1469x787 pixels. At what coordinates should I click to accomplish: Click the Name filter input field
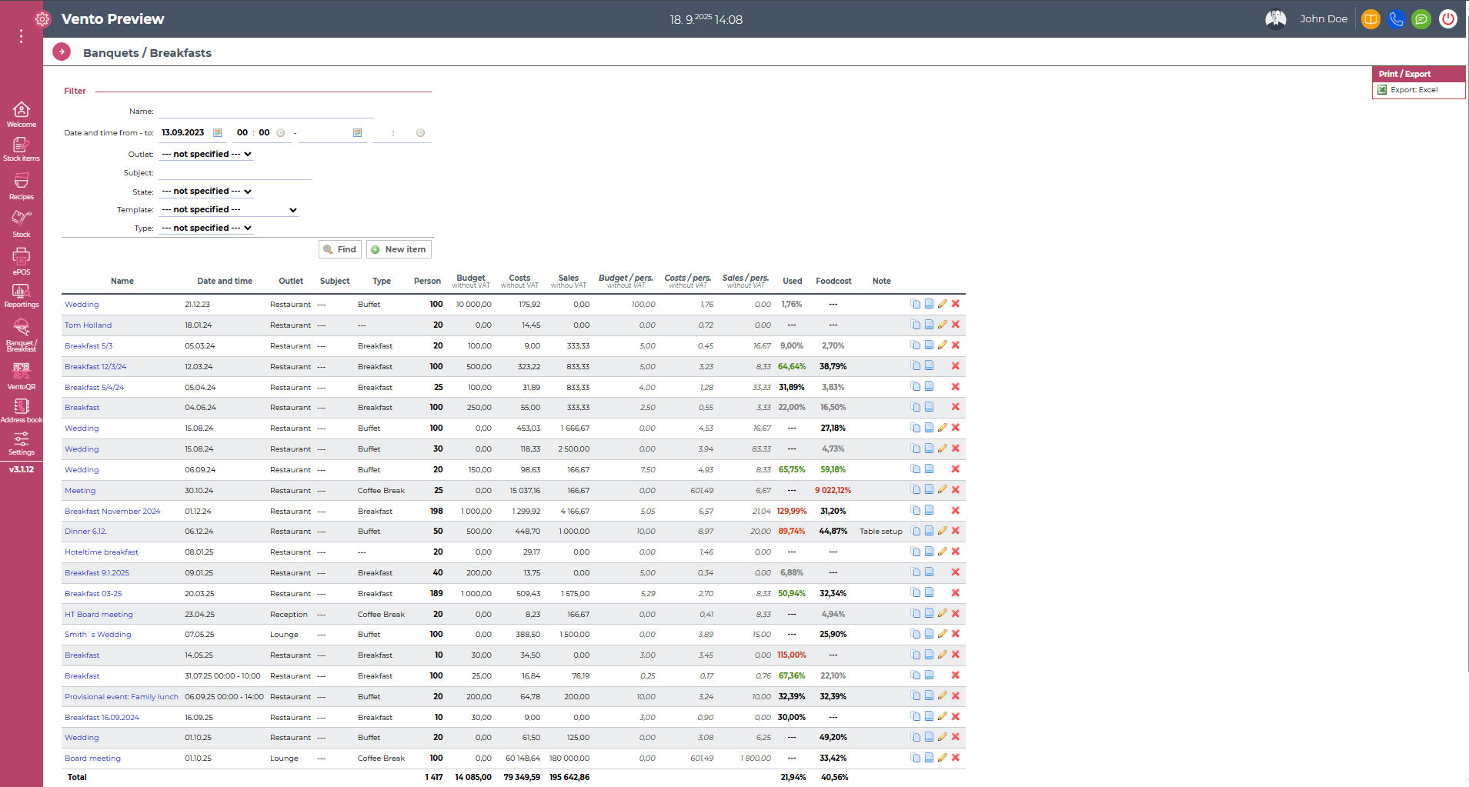(265, 112)
